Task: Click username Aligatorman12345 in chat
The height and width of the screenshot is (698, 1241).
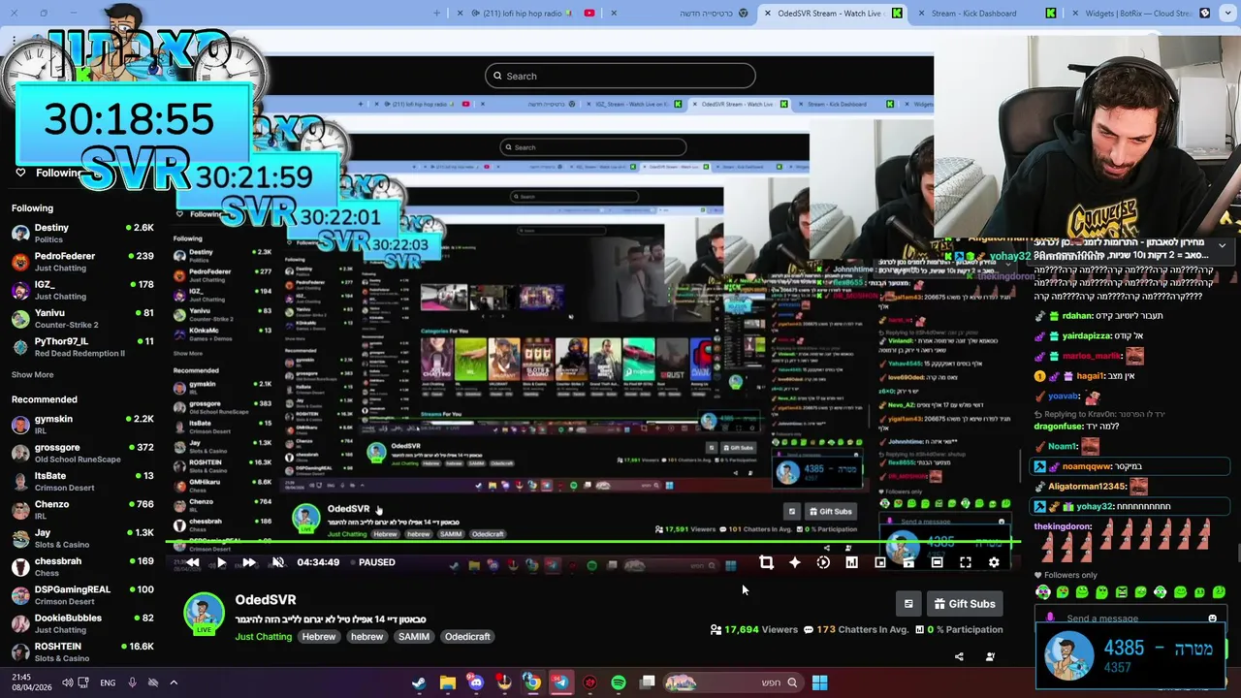Action: [1087, 487]
